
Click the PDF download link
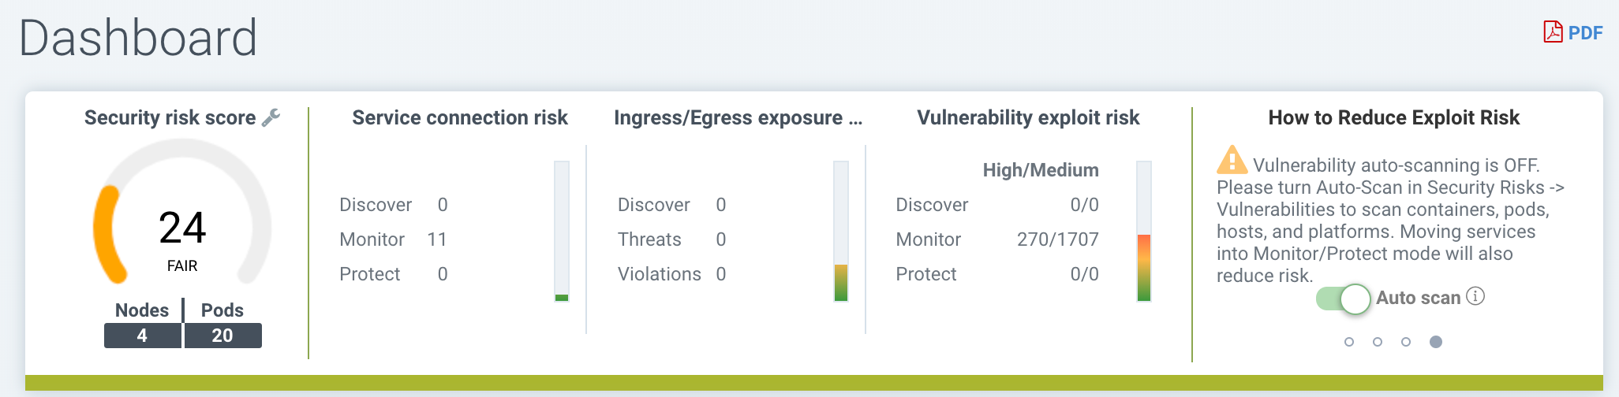[x=1585, y=33]
